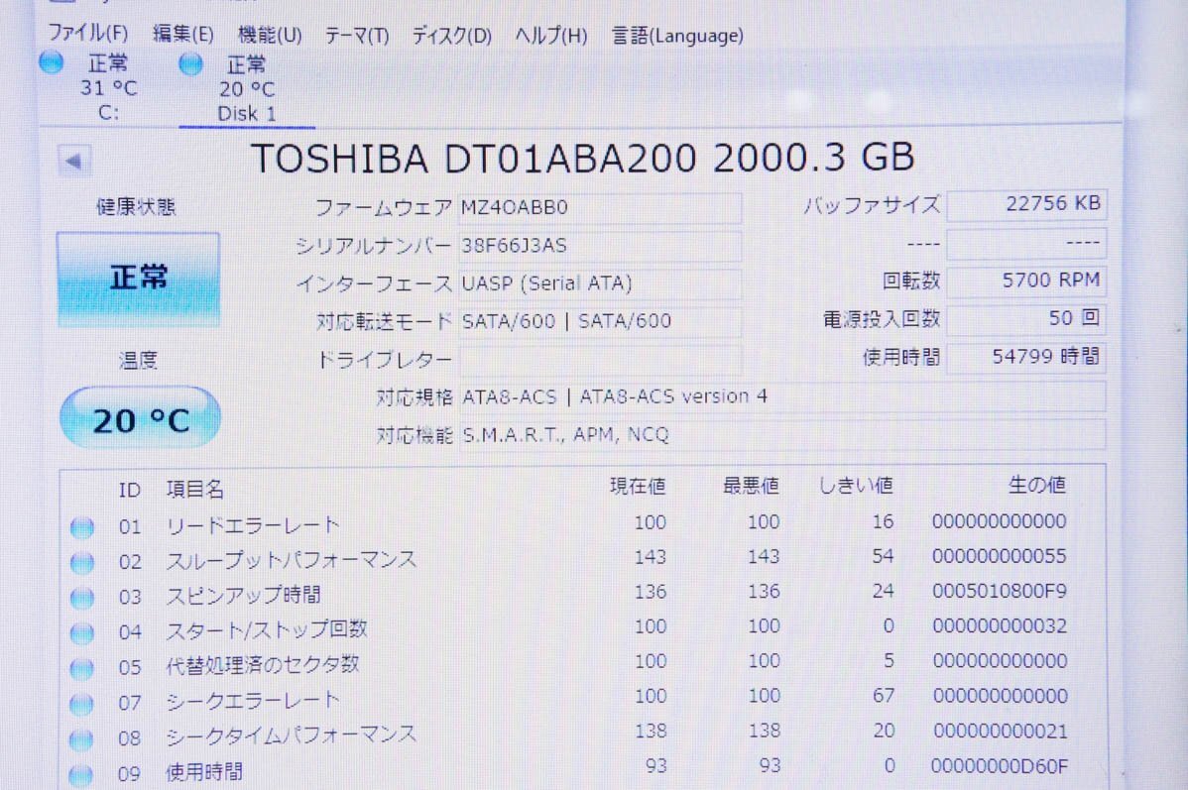Screen dimensions: 1188x790
Task: Click current value 143 in スループットパフォーマンス row
Action: point(651,557)
